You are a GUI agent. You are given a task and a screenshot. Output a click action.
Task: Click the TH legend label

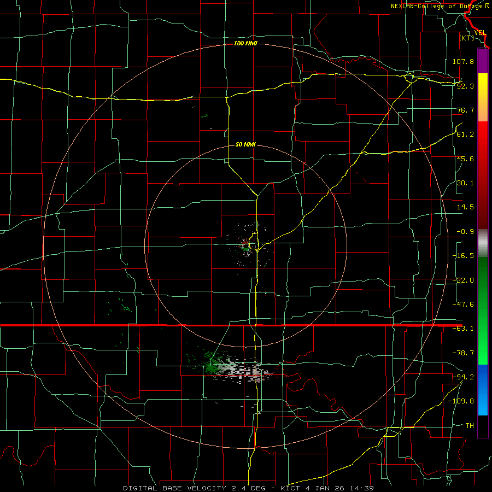click(470, 425)
